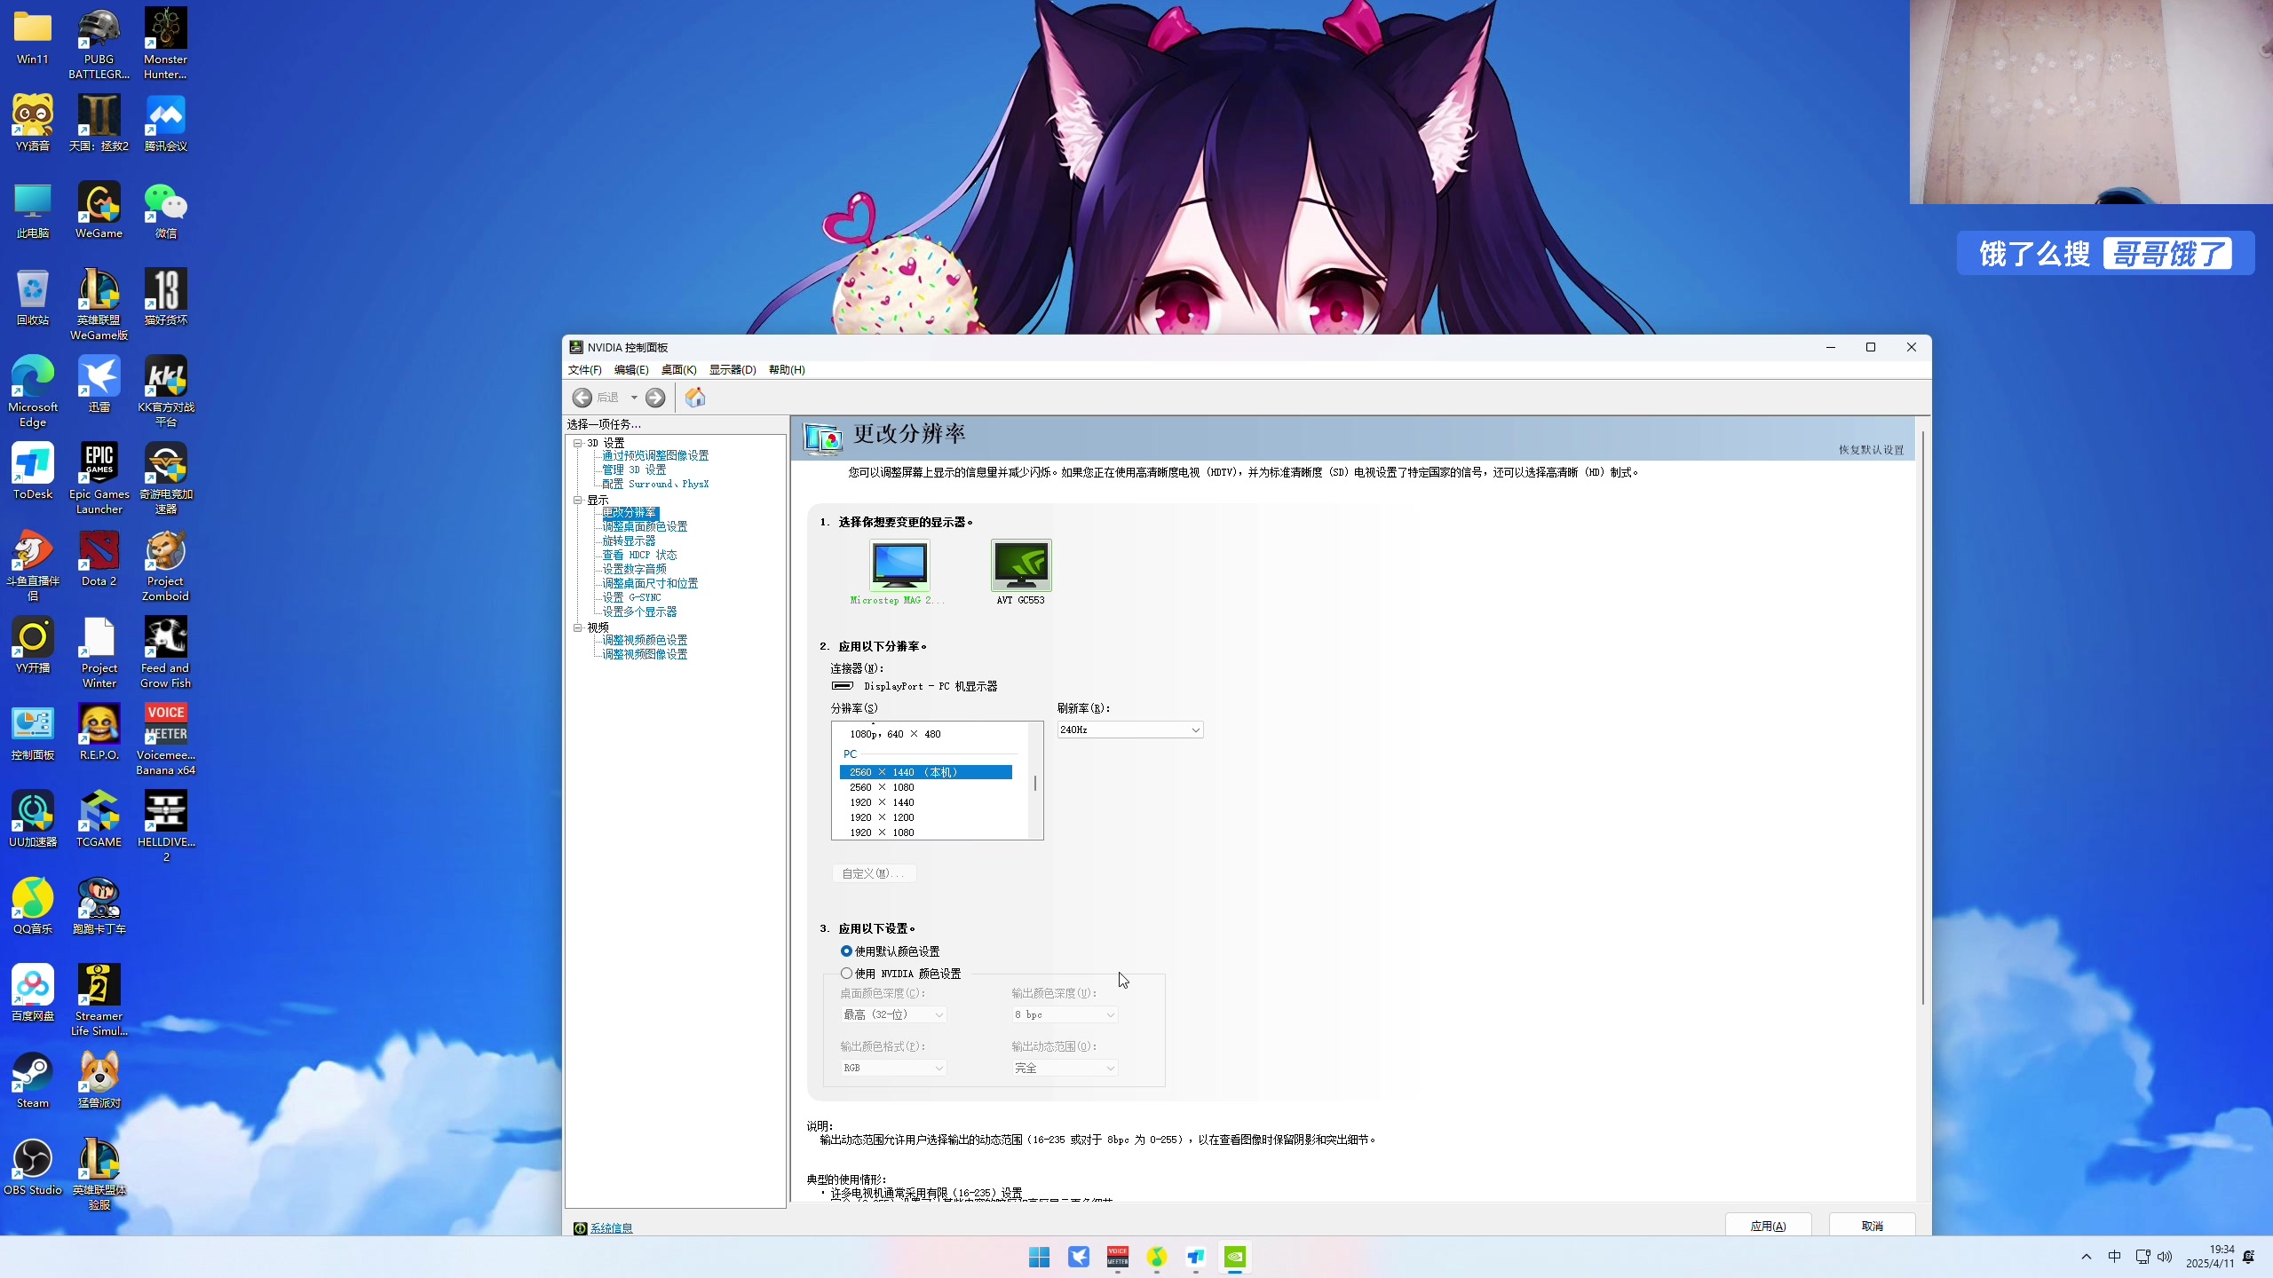
Task: Click the forward navigation arrow icon
Action: point(655,398)
